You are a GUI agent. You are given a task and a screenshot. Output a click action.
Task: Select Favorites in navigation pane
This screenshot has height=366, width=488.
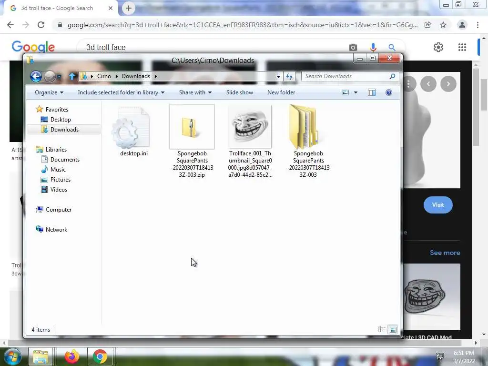(x=52, y=109)
